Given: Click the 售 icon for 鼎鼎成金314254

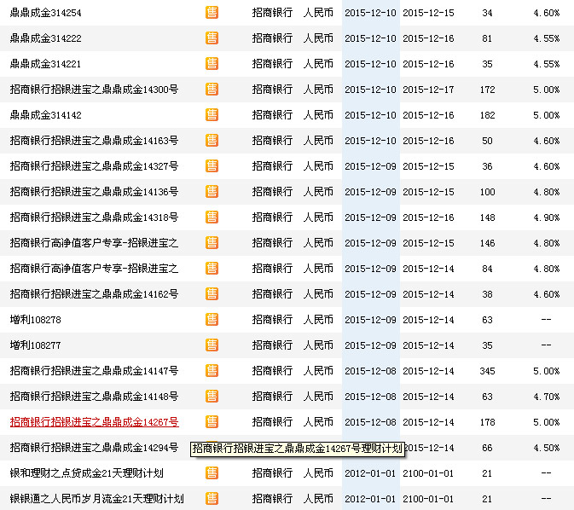Looking at the screenshot, I should pyautogui.click(x=212, y=13).
